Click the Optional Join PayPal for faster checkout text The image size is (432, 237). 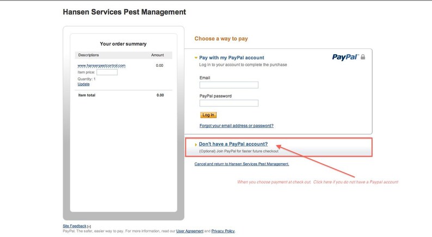[239, 151]
